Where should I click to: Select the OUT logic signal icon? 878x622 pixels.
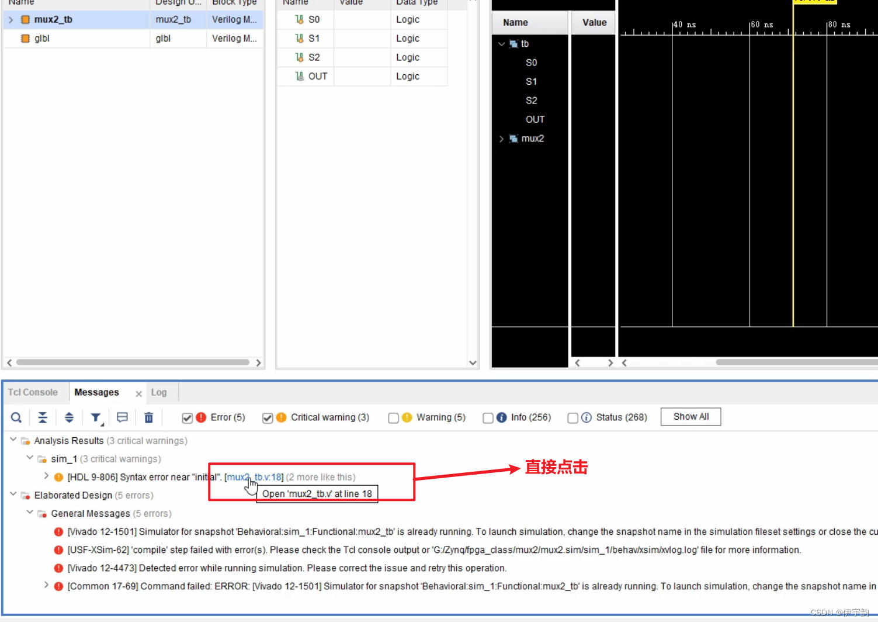click(x=300, y=76)
